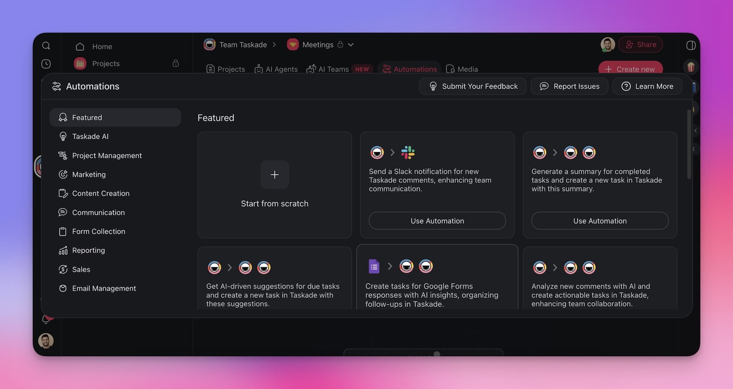
Task: Click the Featured section heading
Action: (216, 118)
